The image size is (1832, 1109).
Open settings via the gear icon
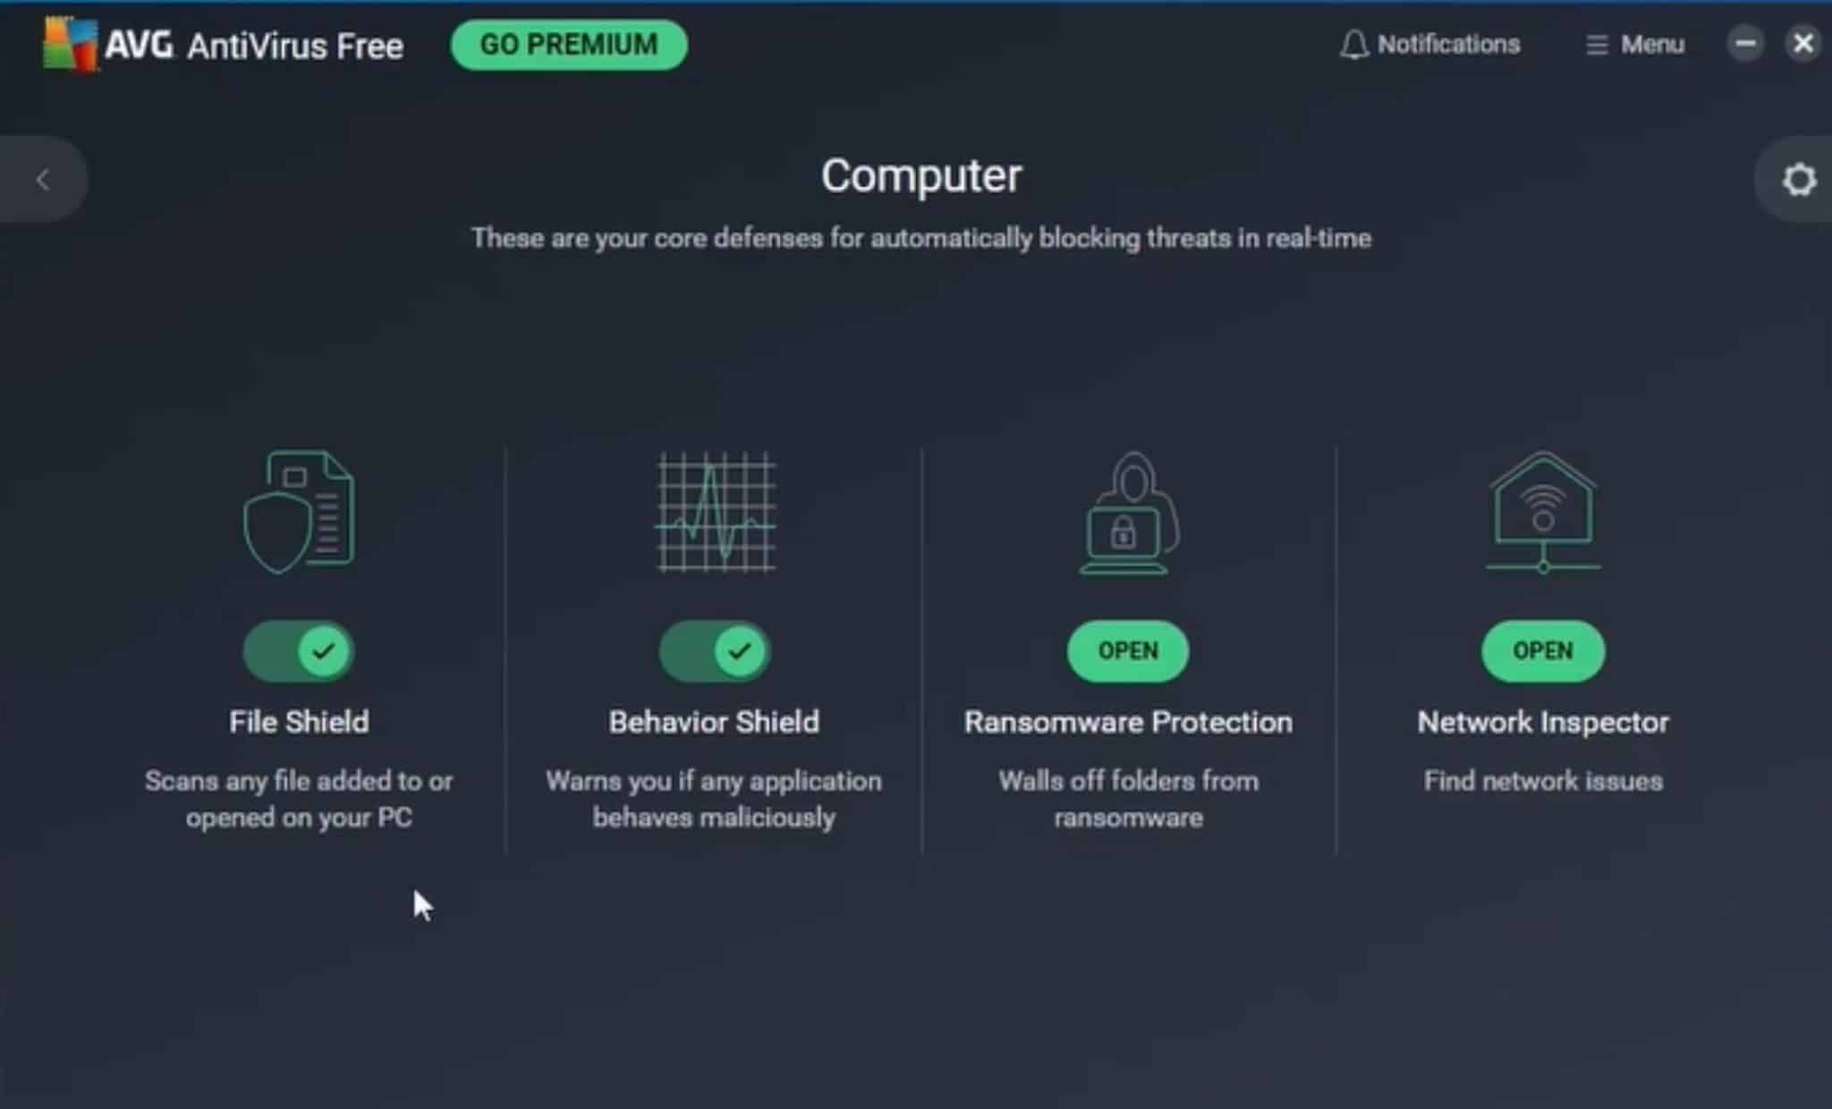click(x=1799, y=180)
